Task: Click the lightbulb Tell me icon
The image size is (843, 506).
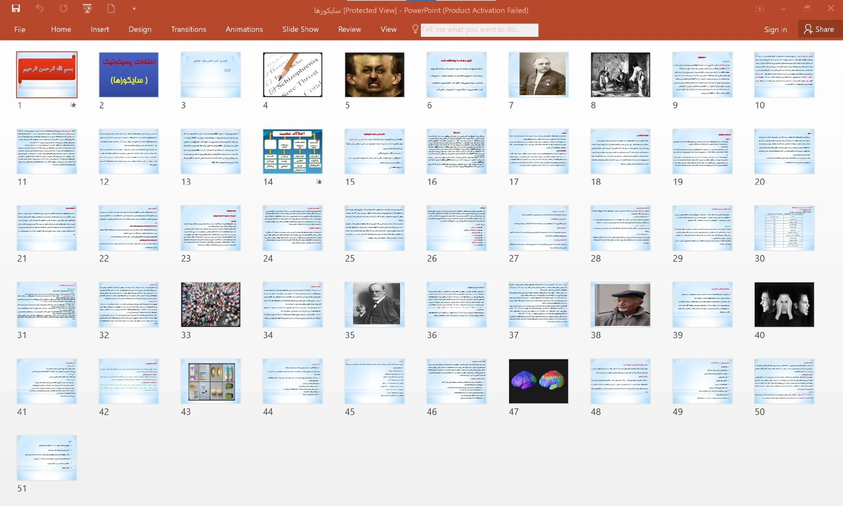Action: click(415, 29)
